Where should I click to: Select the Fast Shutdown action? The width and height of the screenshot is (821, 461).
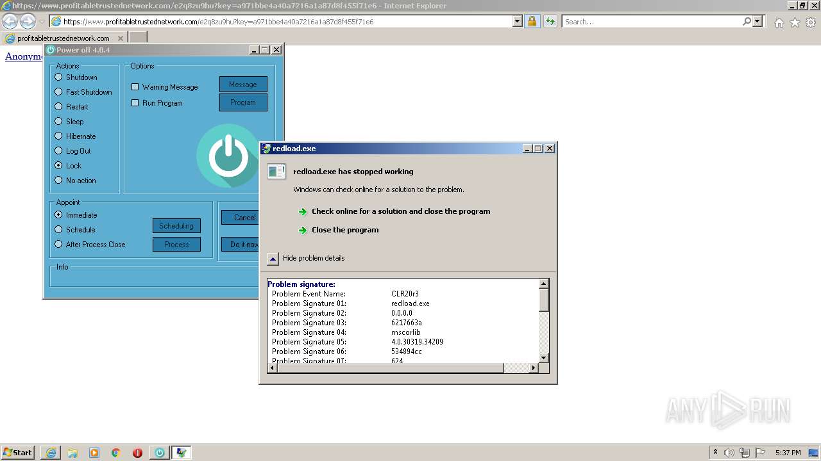coord(58,92)
